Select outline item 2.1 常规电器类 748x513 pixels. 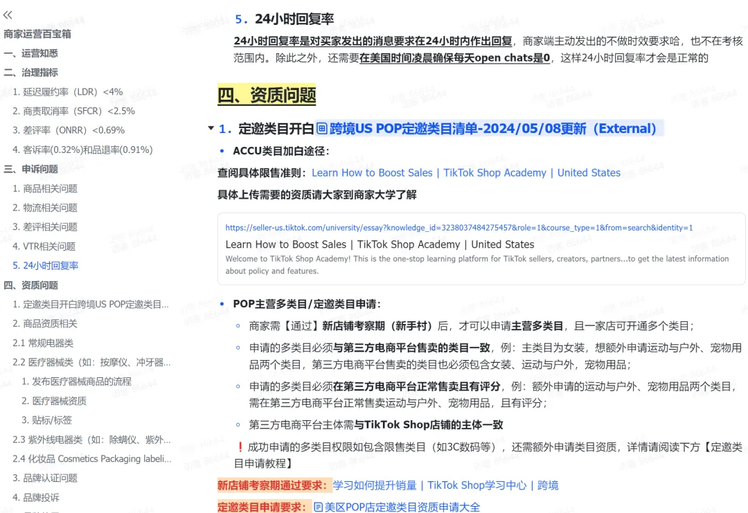43,343
